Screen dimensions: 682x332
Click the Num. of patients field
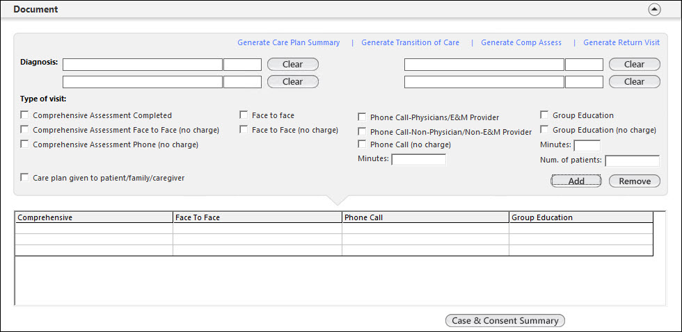click(x=633, y=161)
